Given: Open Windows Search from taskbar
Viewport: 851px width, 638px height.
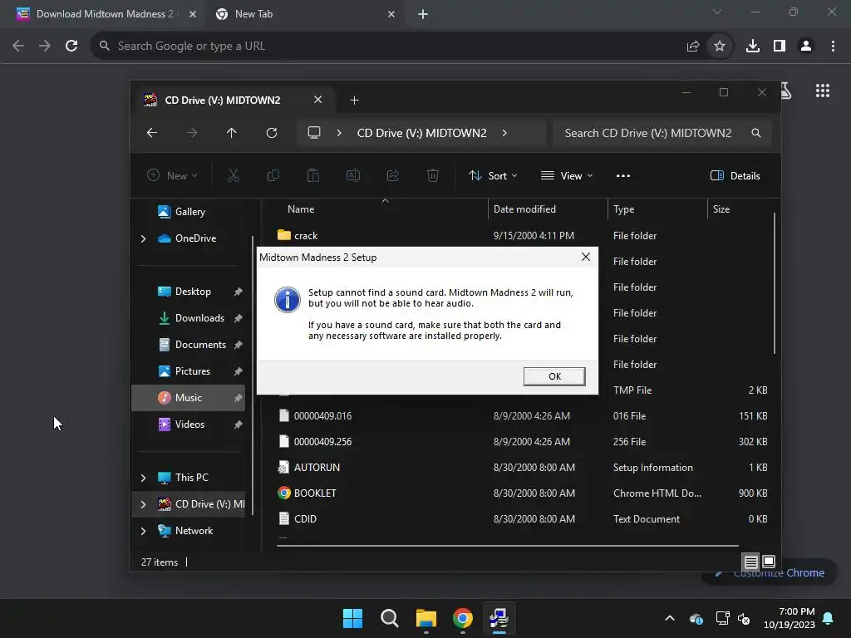Looking at the screenshot, I should (x=390, y=618).
